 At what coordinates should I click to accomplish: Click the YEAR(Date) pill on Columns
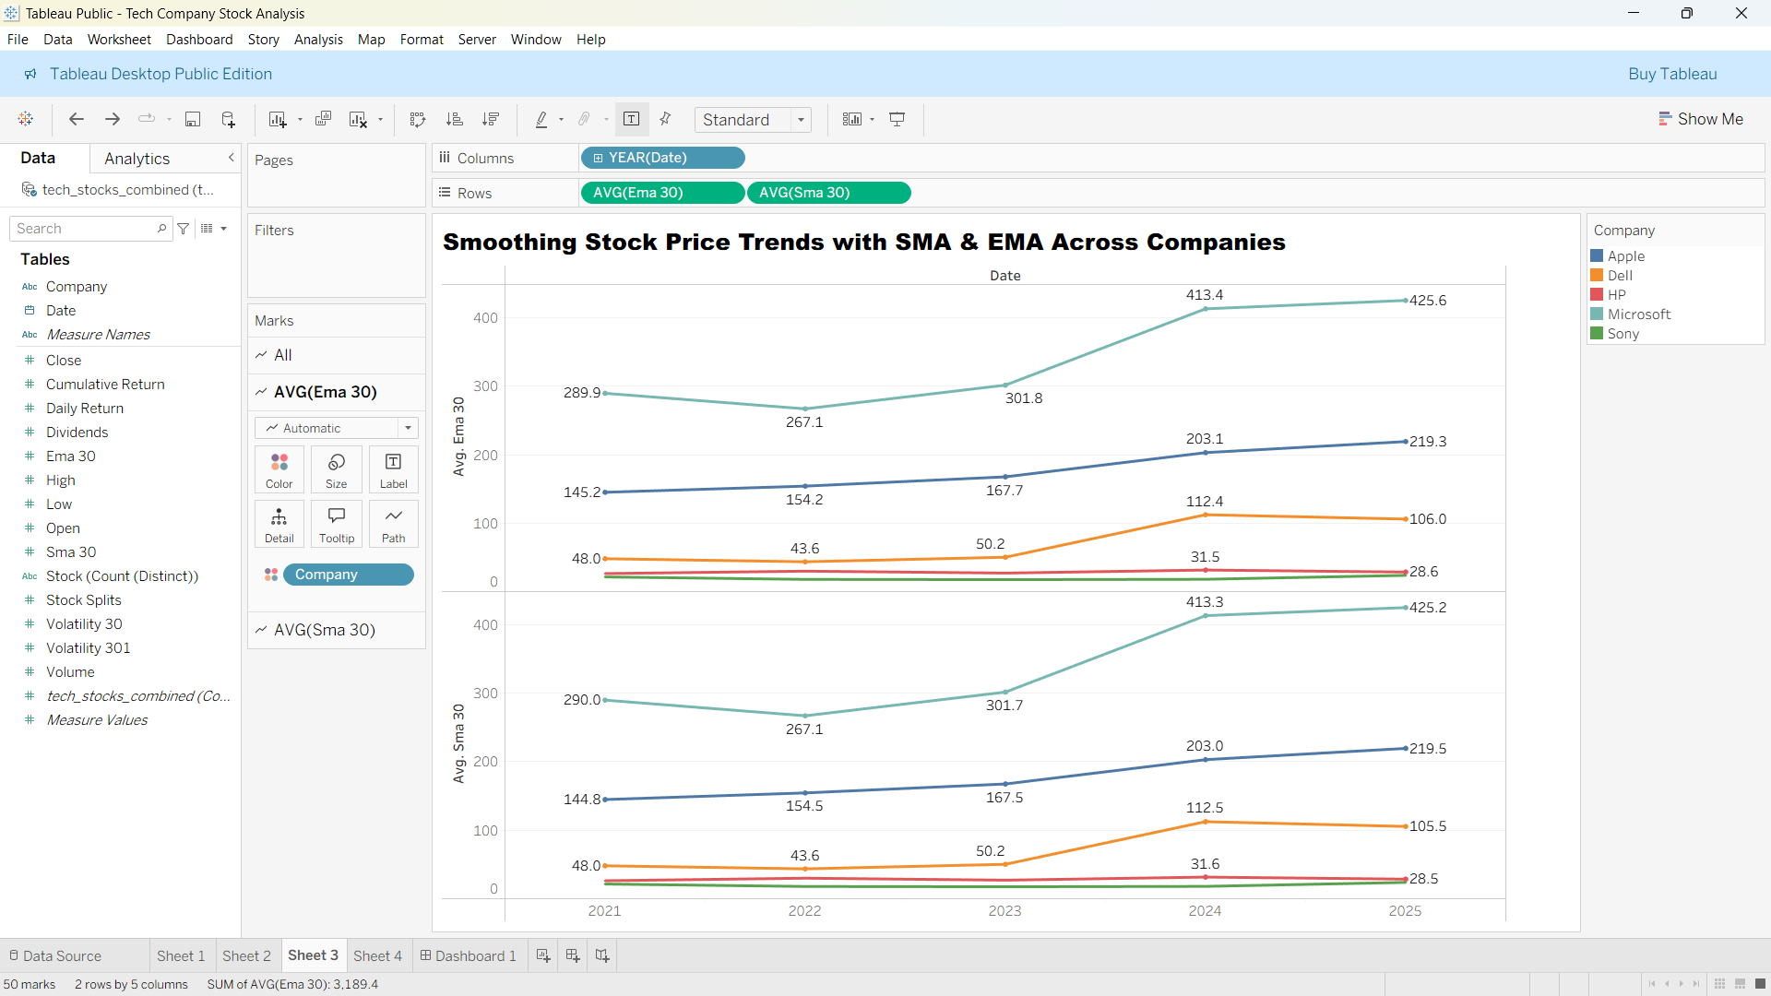tap(662, 158)
